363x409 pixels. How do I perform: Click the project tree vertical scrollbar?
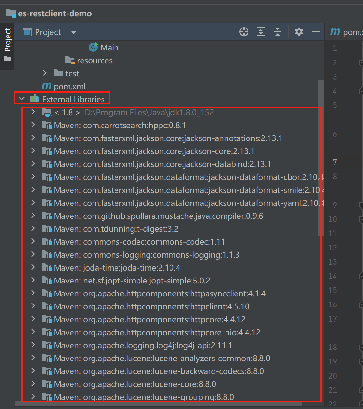point(321,158)
